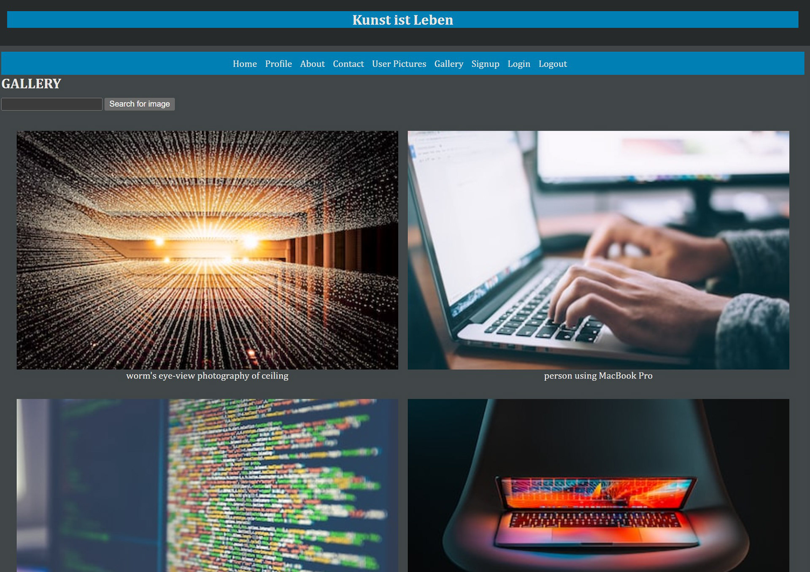The image size is (810, 572).
Task: Click Logout in the navigation bar
Action: click(552, 64)
